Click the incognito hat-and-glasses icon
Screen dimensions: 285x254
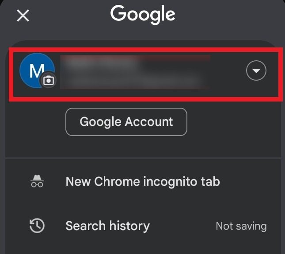coord(37,181)
